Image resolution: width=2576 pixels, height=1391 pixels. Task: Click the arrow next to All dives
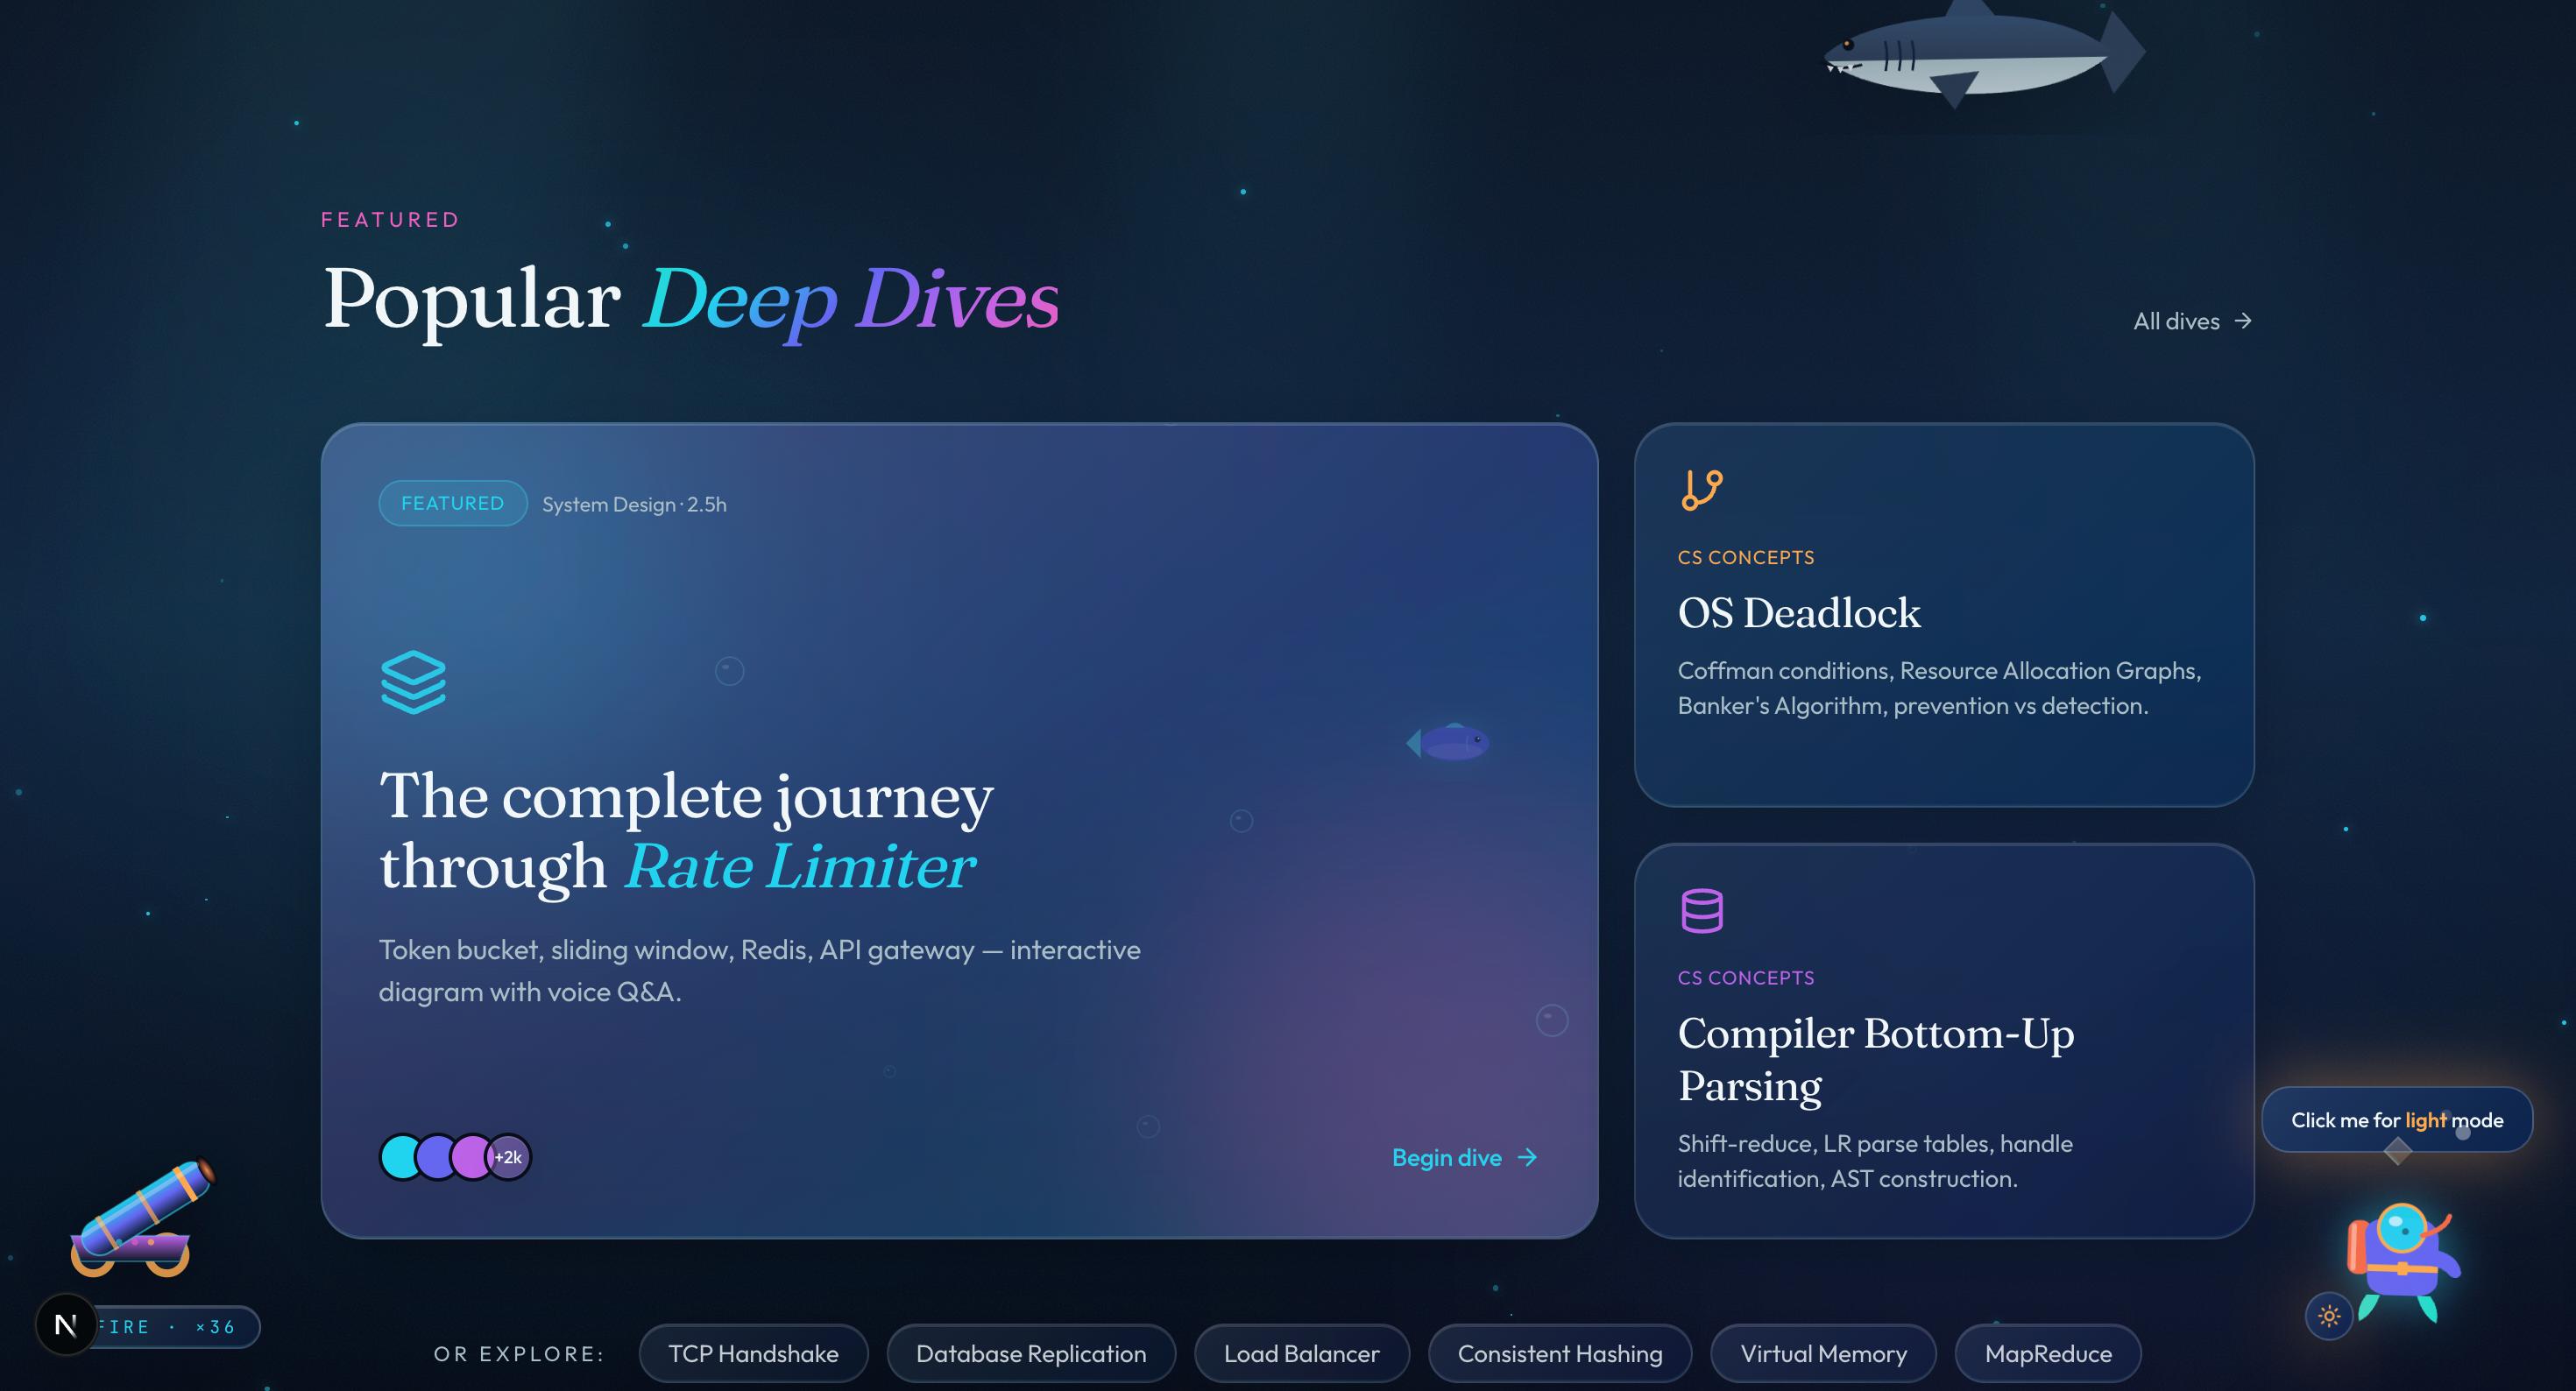click(x=2243, y=320)
